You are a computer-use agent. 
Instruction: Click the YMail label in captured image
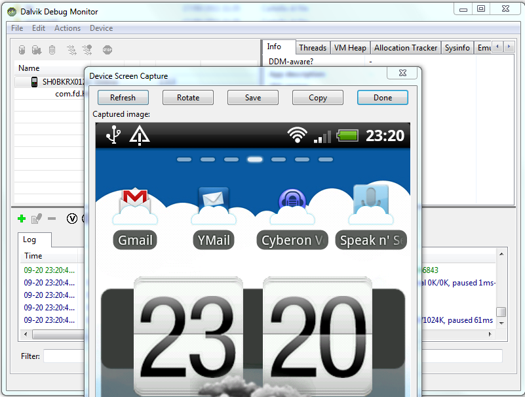[214, 240]
